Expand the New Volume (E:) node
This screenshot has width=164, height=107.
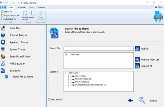tap(68, 82)
